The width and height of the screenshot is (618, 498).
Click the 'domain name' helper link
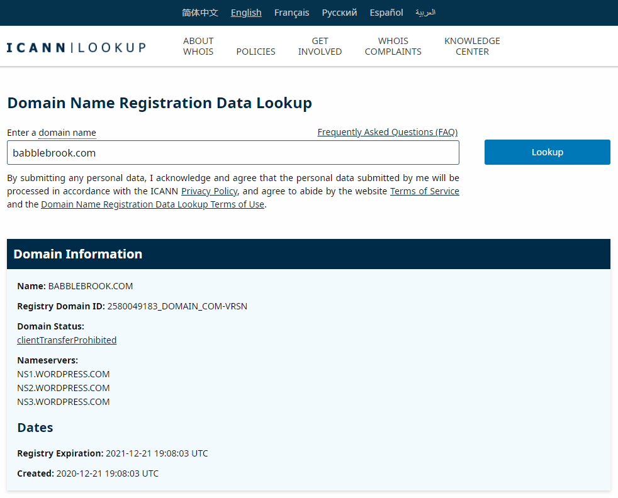(67, 133)
